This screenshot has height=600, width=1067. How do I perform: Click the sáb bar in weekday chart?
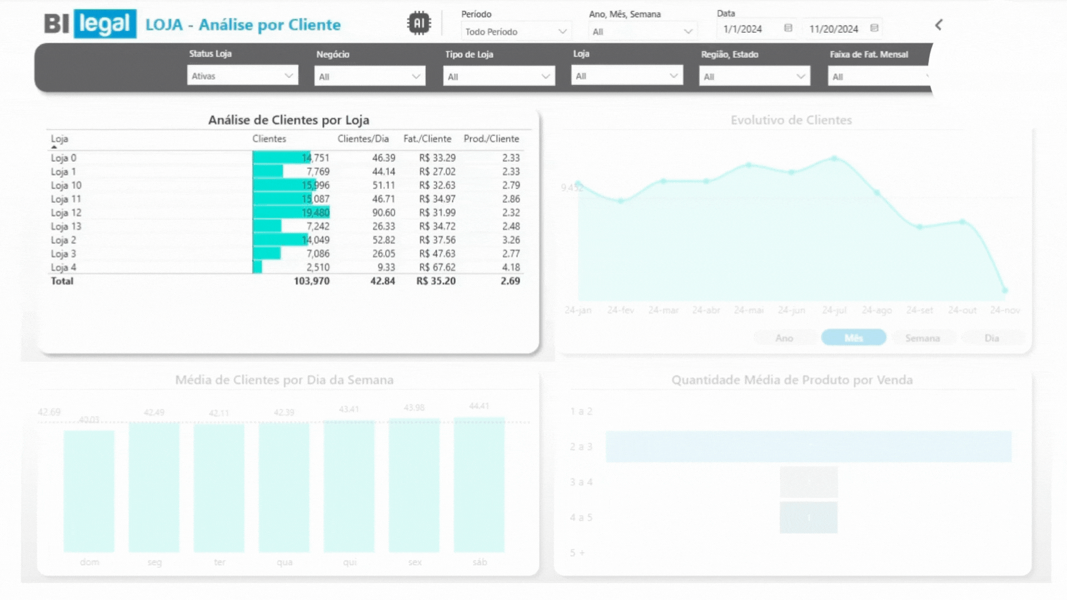(x=479, y=484)
